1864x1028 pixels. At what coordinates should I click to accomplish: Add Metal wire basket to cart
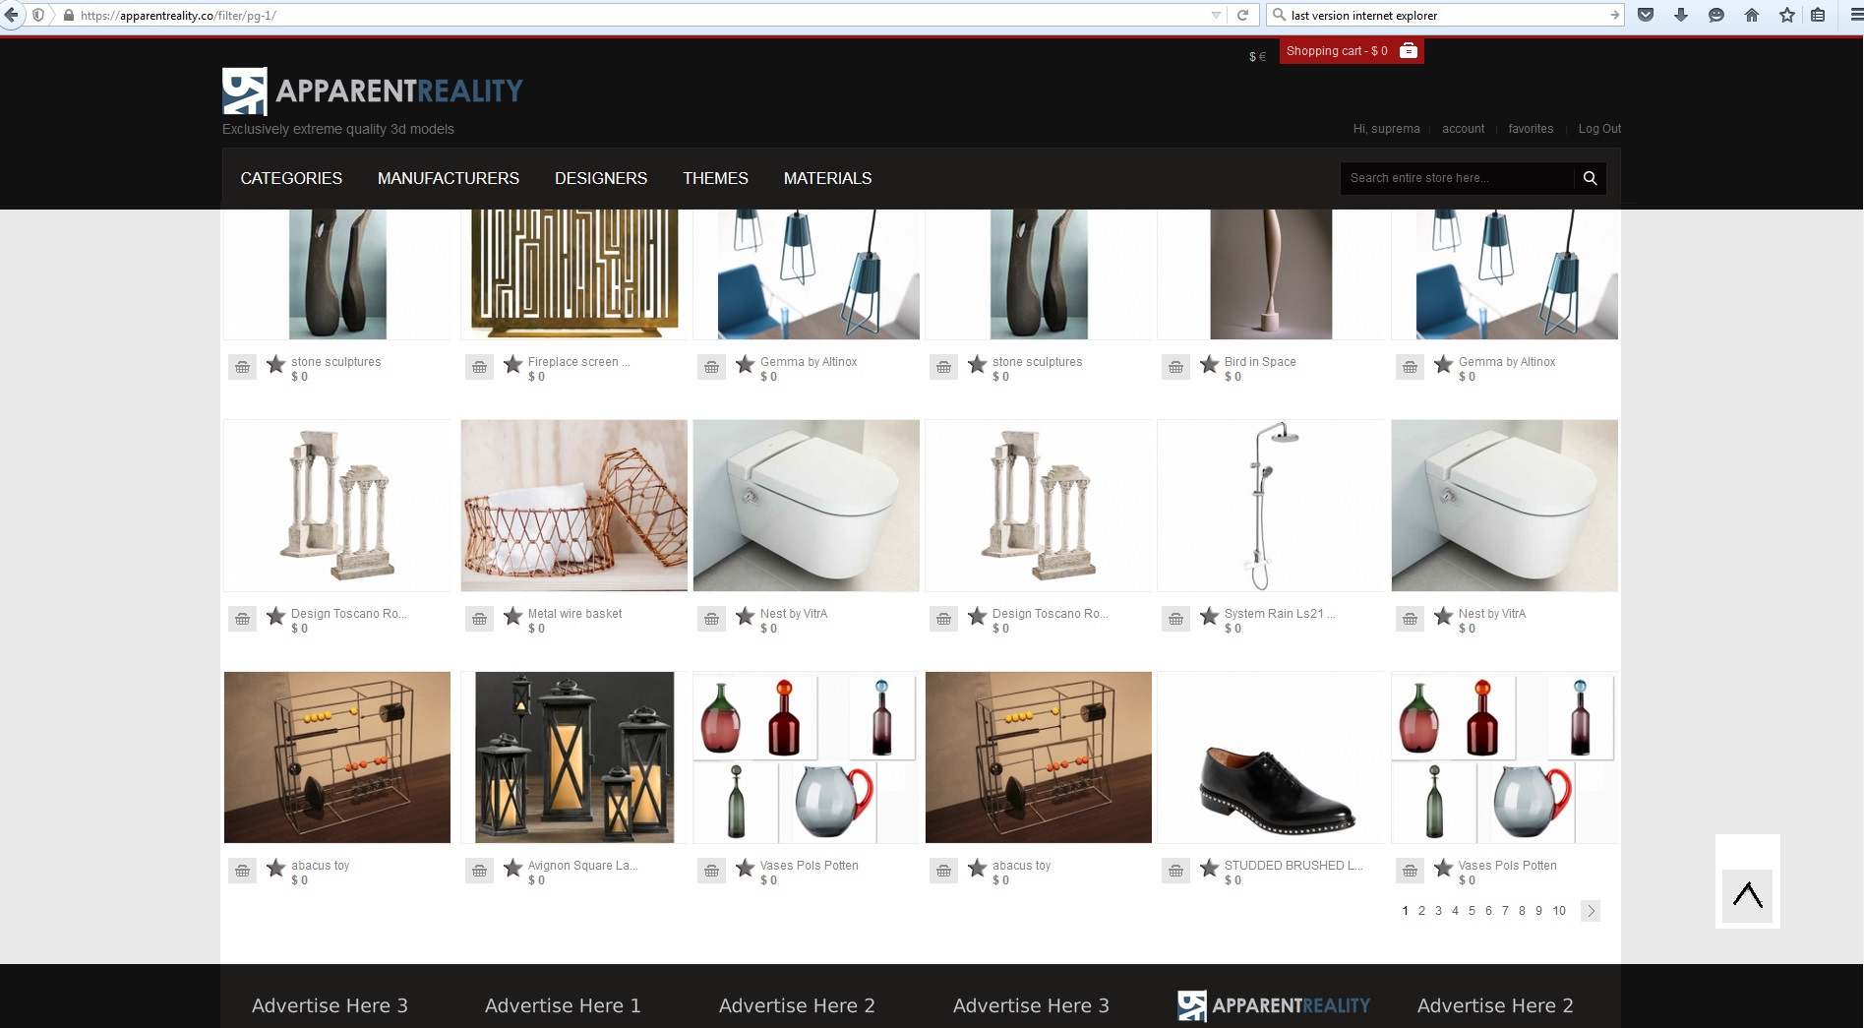479,620
